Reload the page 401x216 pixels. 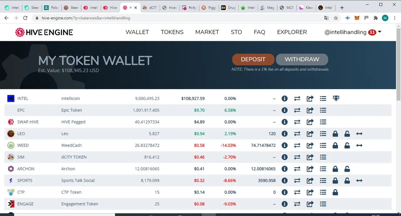[26, 18]
